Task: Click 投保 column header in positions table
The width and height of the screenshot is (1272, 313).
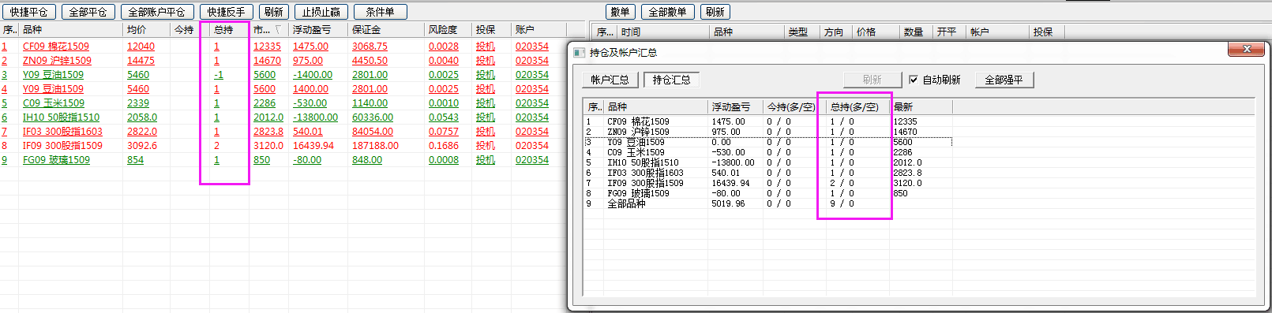Action: click(491, 29)
